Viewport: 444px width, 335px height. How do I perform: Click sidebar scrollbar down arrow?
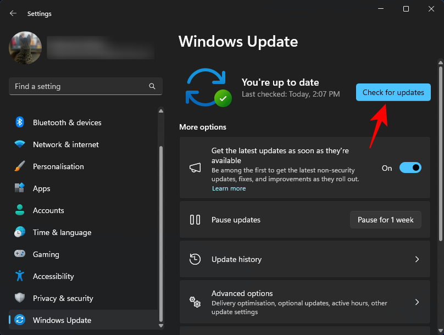(x=161, y=326)
